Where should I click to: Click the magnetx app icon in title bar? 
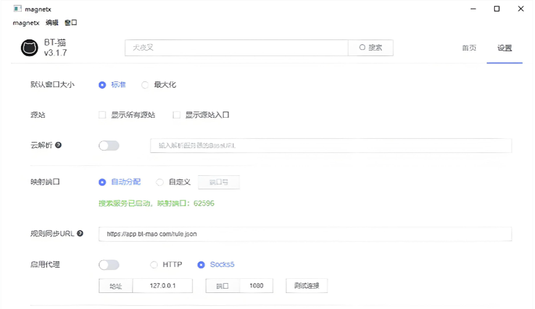point(17,9)
